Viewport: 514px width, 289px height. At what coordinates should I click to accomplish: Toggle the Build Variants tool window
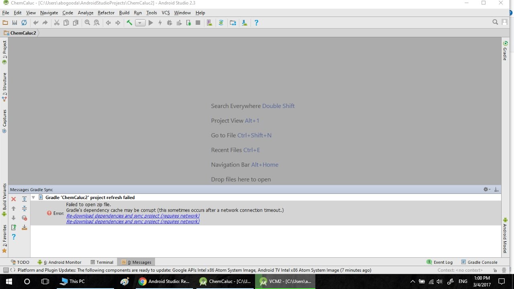4,200
